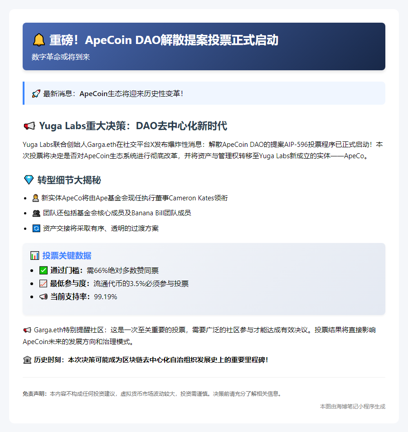Click the bold label 当前支持率：

pyautogui.click(x=70, y=297)
